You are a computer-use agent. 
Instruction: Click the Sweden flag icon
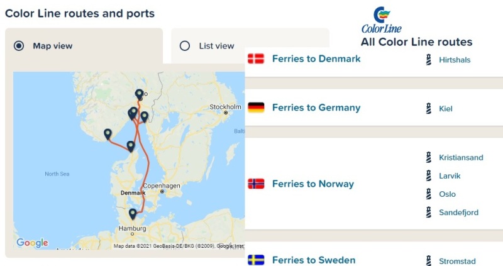point(256,260)
